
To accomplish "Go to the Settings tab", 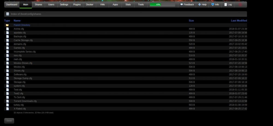I will point(64,5).
